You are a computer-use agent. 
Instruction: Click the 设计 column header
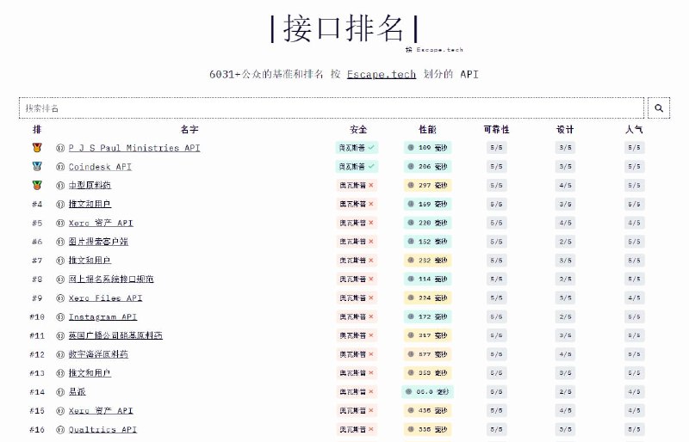[565, 130]
